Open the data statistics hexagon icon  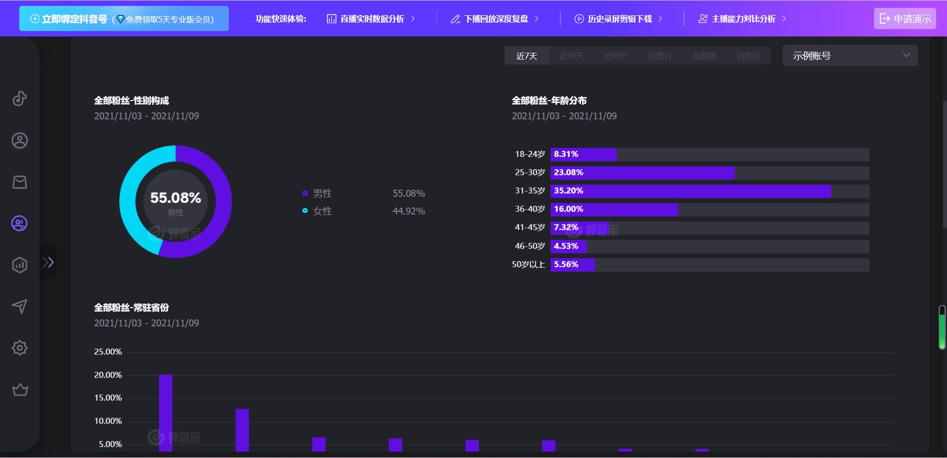pyautogui.click(x=19, y=265)
